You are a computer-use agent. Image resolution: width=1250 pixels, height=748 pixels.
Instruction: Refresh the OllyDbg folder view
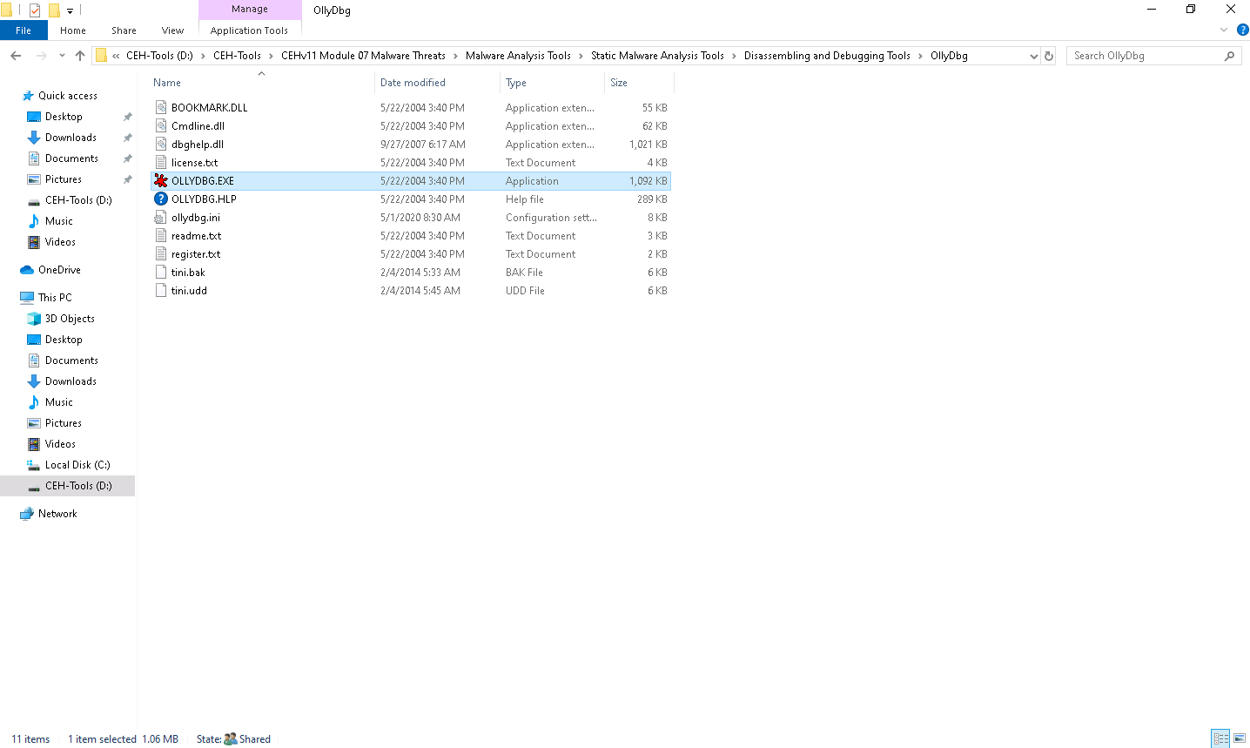coord(1049,56)
